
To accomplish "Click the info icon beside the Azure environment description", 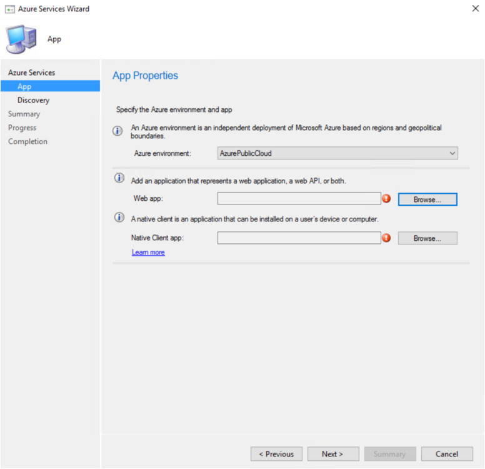I will click(x=117, y=131).
